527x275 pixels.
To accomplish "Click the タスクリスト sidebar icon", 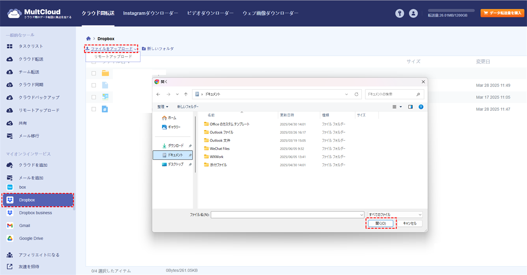I will [10, 46].
